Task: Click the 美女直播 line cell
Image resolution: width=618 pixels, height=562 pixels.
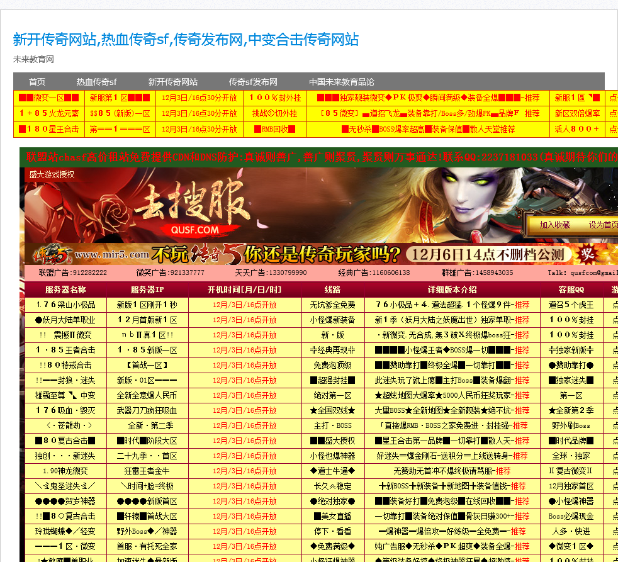Action: (332, 516)
